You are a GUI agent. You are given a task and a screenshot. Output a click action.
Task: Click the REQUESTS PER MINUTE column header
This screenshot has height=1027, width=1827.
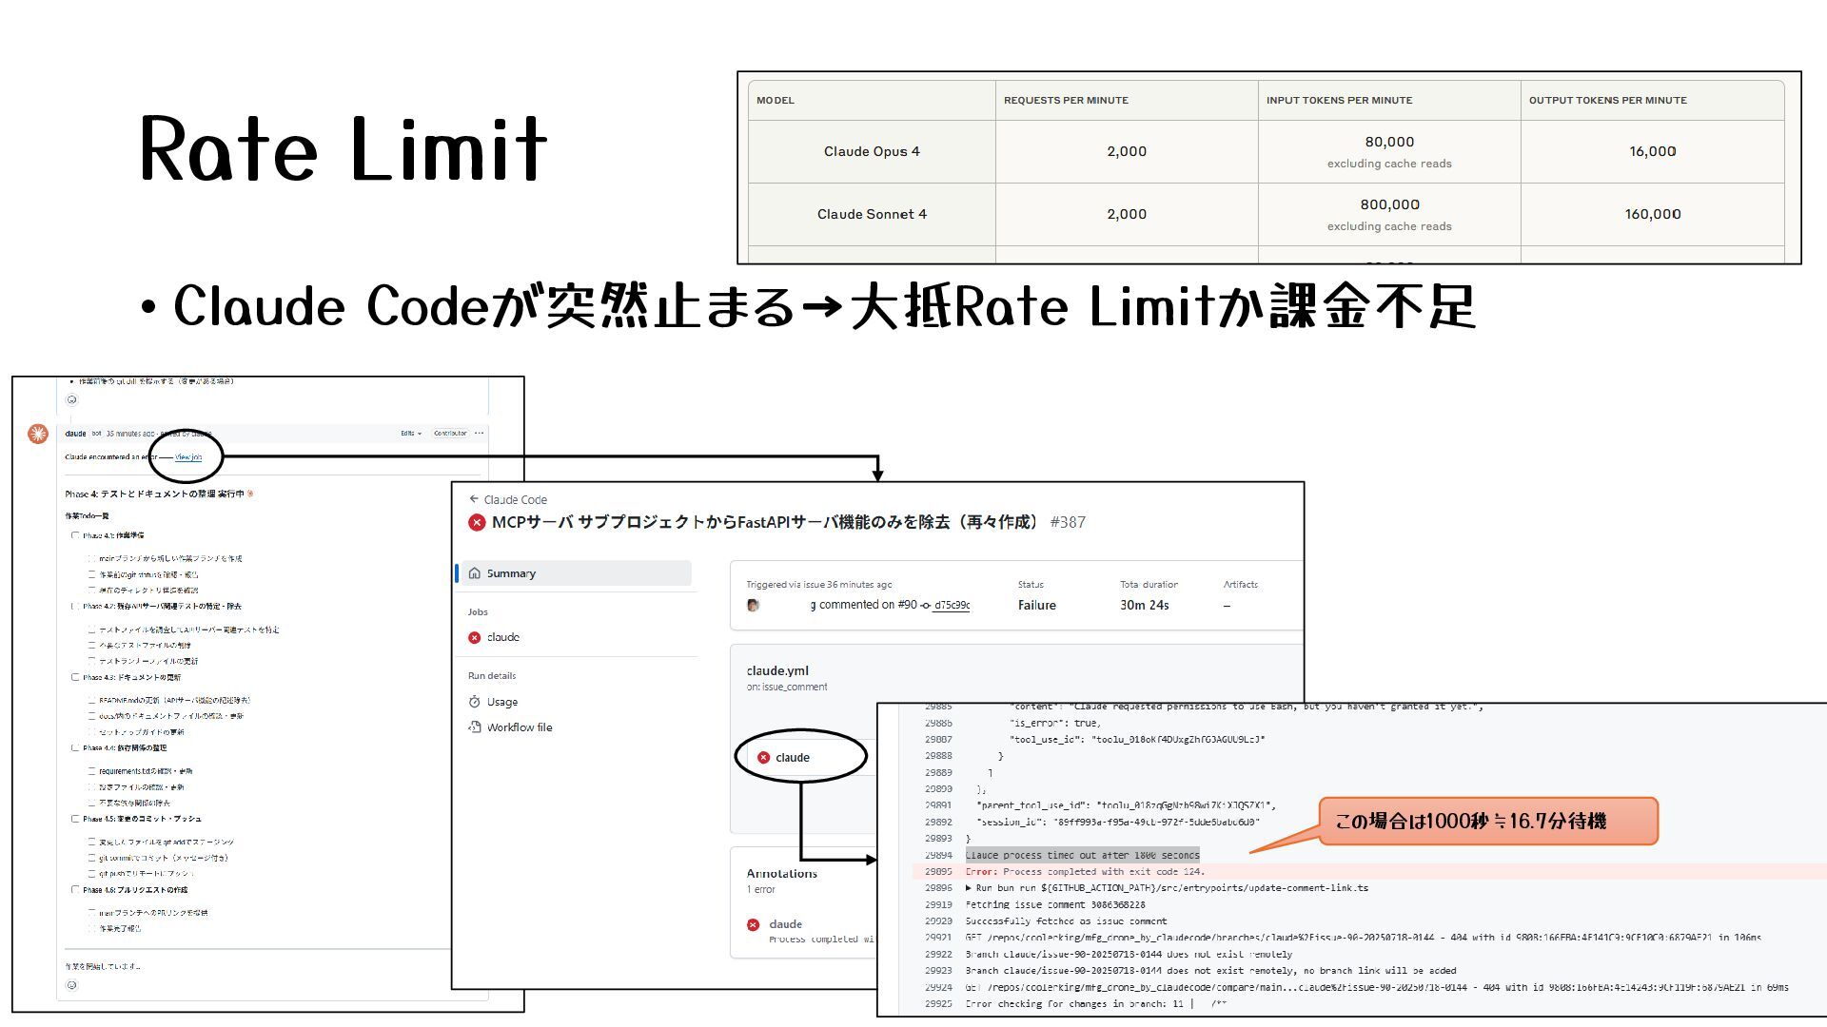(1066, 100)
